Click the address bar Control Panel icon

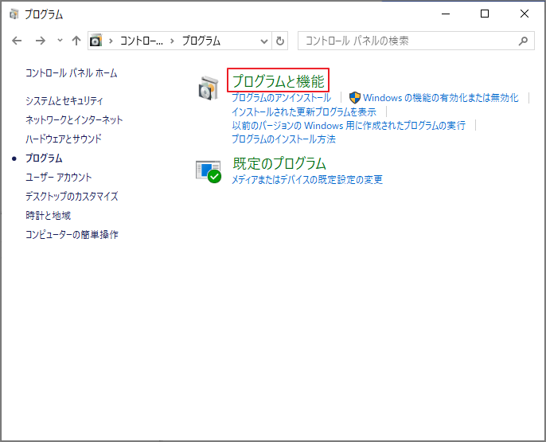[96, 41]
